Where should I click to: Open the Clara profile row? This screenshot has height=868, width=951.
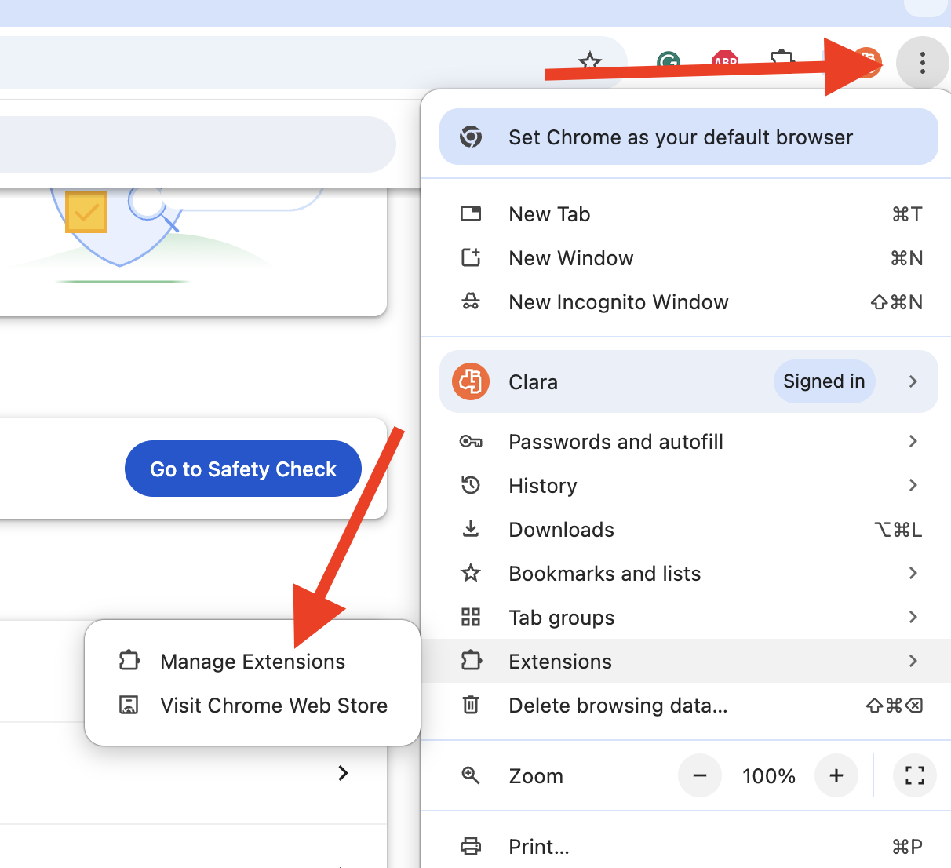[689, 381]
